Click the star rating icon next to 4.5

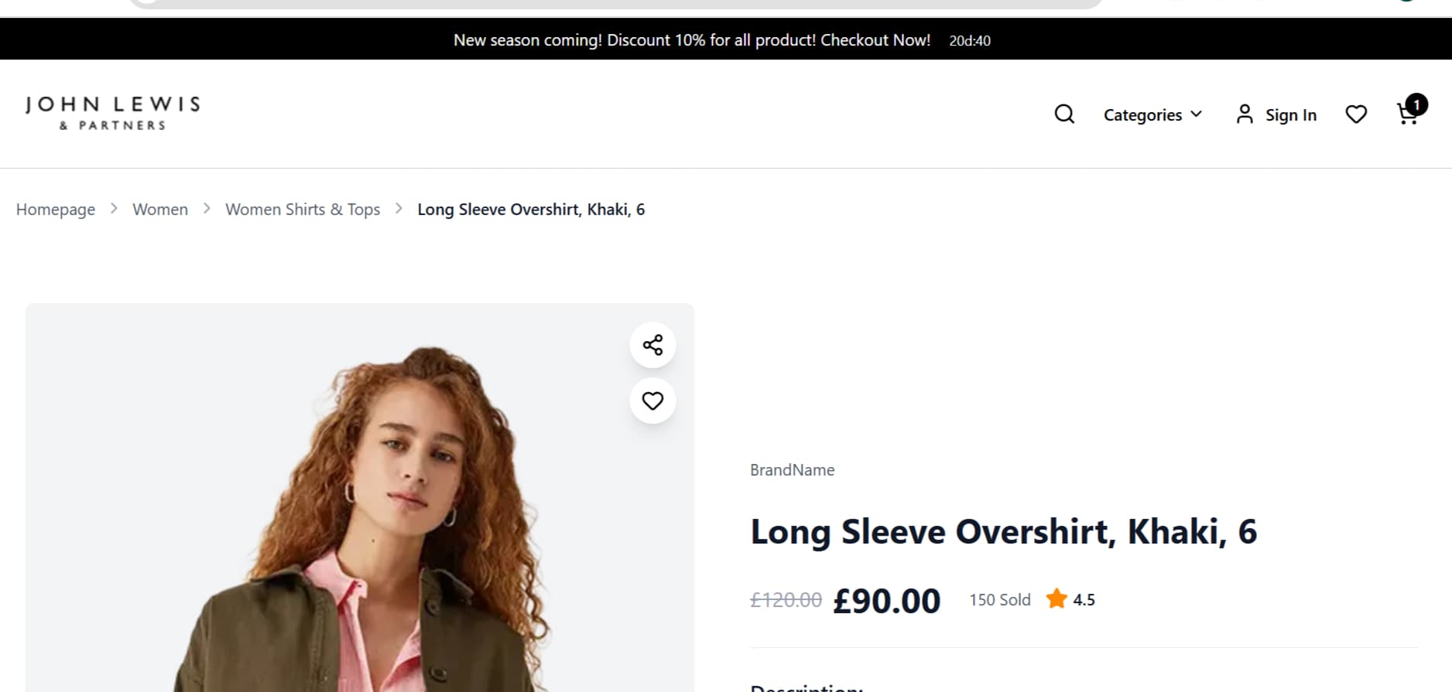[1056, 598]
